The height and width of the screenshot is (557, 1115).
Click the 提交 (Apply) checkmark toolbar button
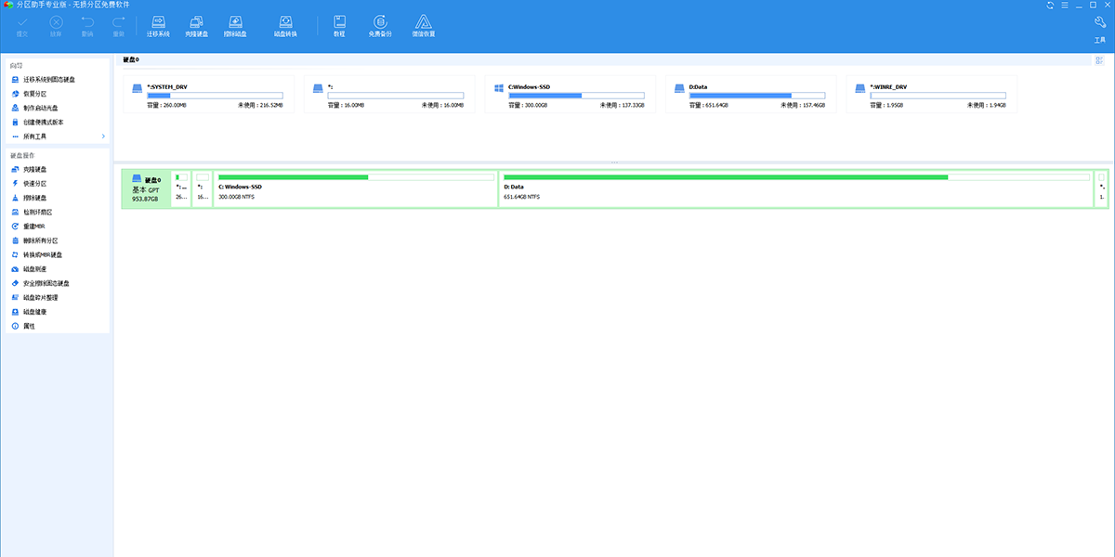(x=22, y=26)
